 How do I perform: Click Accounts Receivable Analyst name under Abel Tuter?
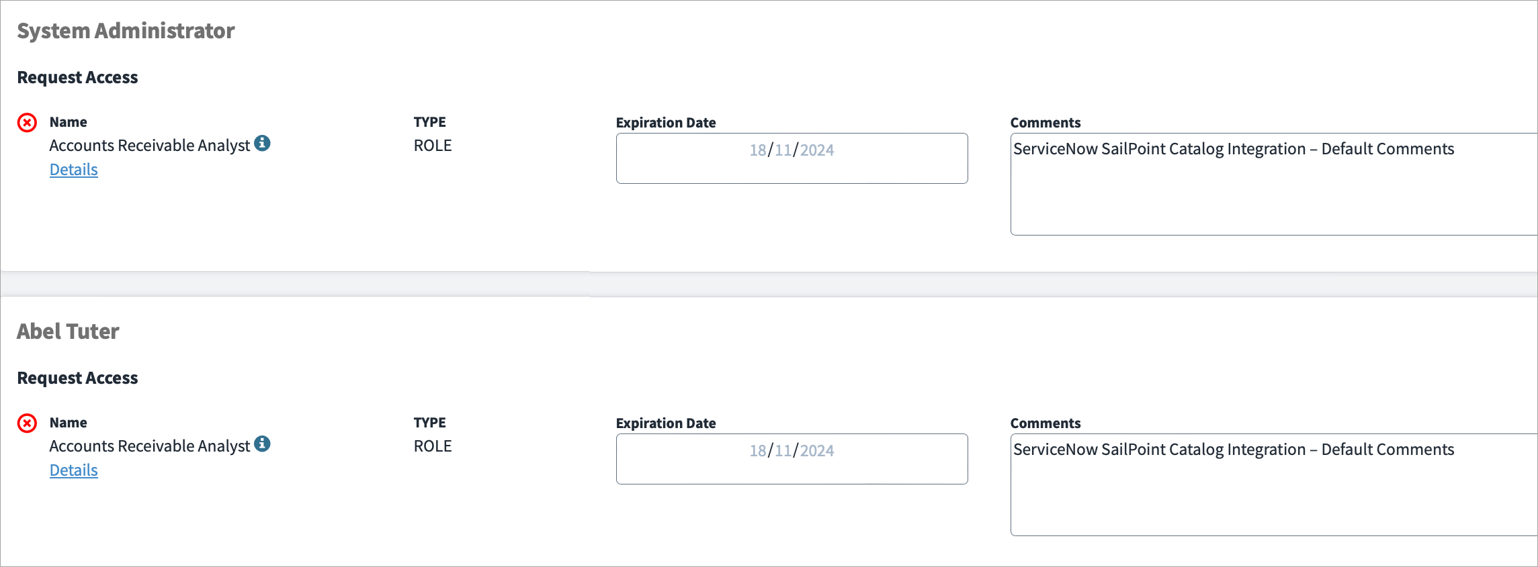click(150, 446)
